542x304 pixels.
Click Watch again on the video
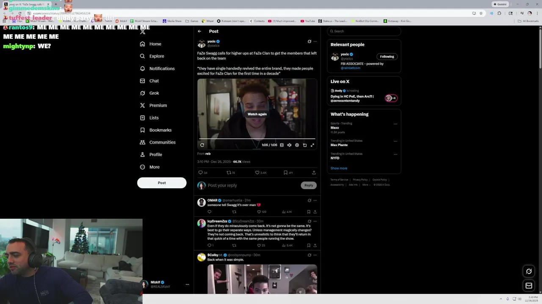(x=257, y=114)
